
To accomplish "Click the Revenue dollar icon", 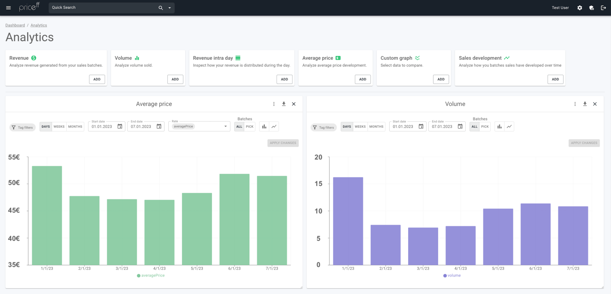I will tap(34, 58).
